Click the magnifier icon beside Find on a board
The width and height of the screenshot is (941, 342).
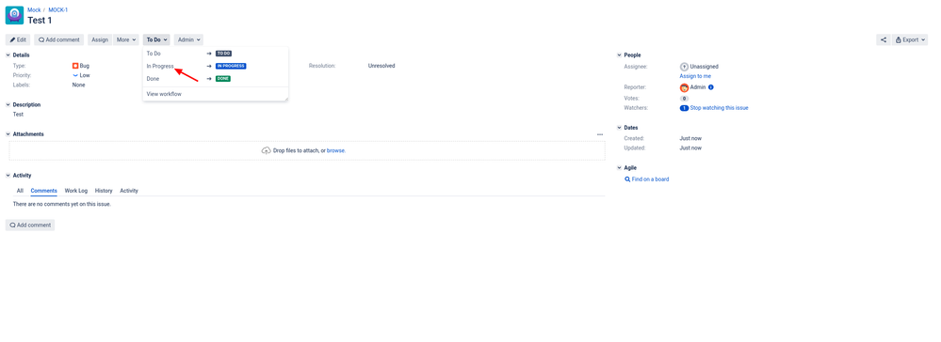(x=627, y=179)
